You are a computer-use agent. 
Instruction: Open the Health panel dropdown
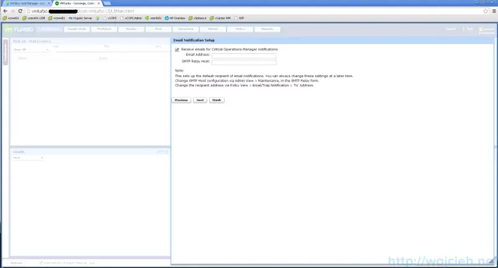[x=28, y=157]
